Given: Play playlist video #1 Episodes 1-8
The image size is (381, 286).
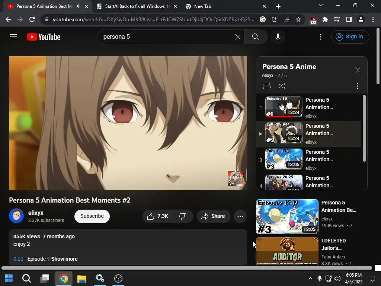Looking at the screenshot, I should point(308,108).
